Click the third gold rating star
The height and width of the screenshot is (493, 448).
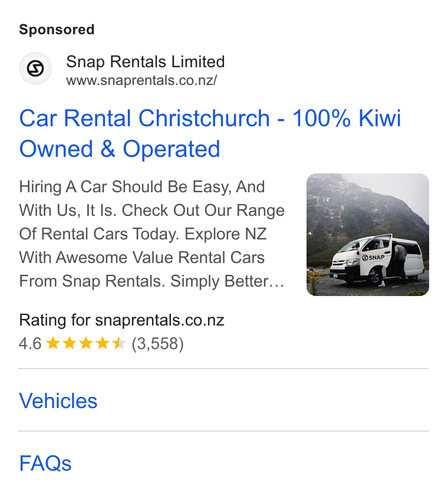click(86, 343)
